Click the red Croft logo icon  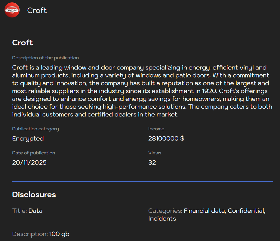click(12, 10)
